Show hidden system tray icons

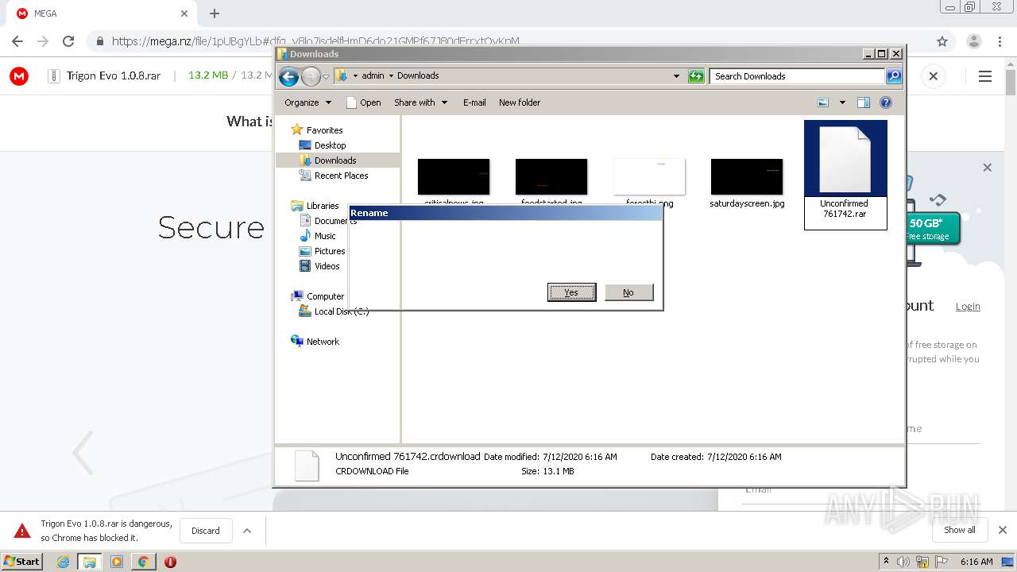click(x=886, y=562)
